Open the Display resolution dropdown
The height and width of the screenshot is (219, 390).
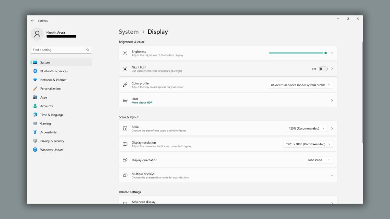(x=309, y=144)
